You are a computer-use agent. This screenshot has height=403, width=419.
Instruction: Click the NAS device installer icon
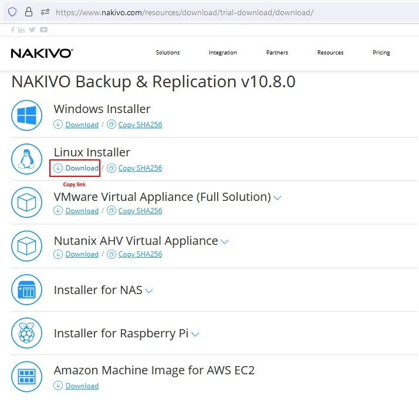pyautogui.click(x=27, y=289)
